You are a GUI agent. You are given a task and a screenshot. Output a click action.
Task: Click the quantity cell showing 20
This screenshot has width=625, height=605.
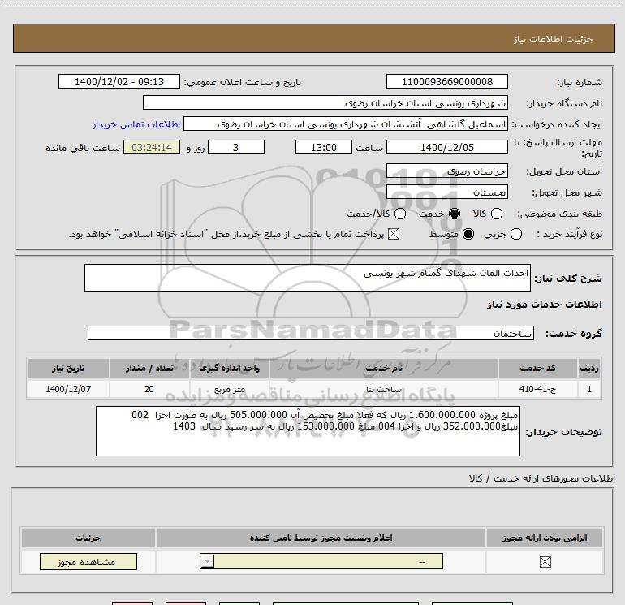pyautogui.click(x=149, y=389)
